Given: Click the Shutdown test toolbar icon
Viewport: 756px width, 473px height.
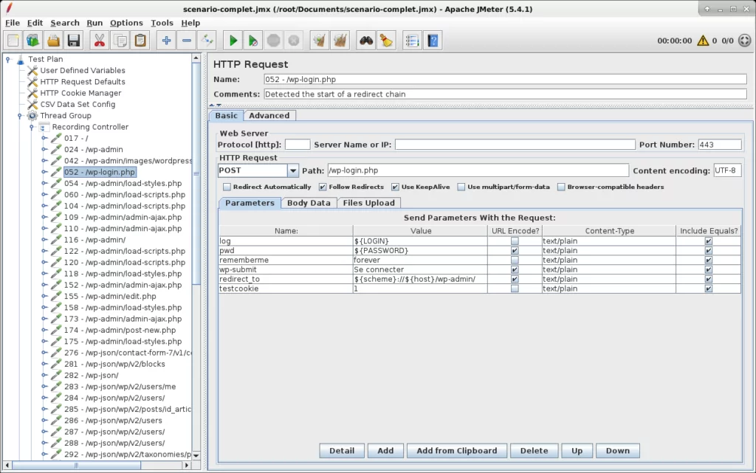Looking at the screenshot, I should point(294,41).
